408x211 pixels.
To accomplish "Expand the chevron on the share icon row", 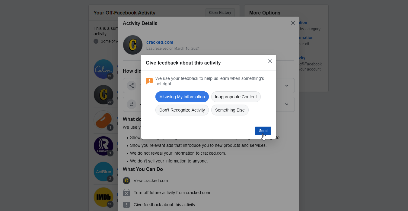I will (287, 86).
